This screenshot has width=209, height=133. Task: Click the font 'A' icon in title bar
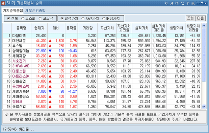tap(172, 3)
